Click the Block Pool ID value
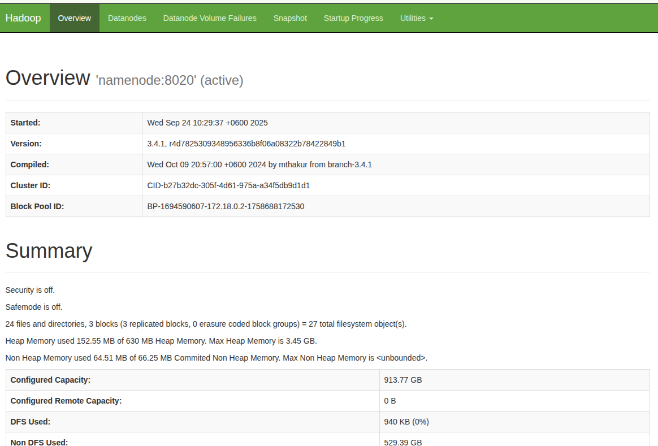This screenshot has width=658, height=446. pyautogui.click(x=226, y=206)
